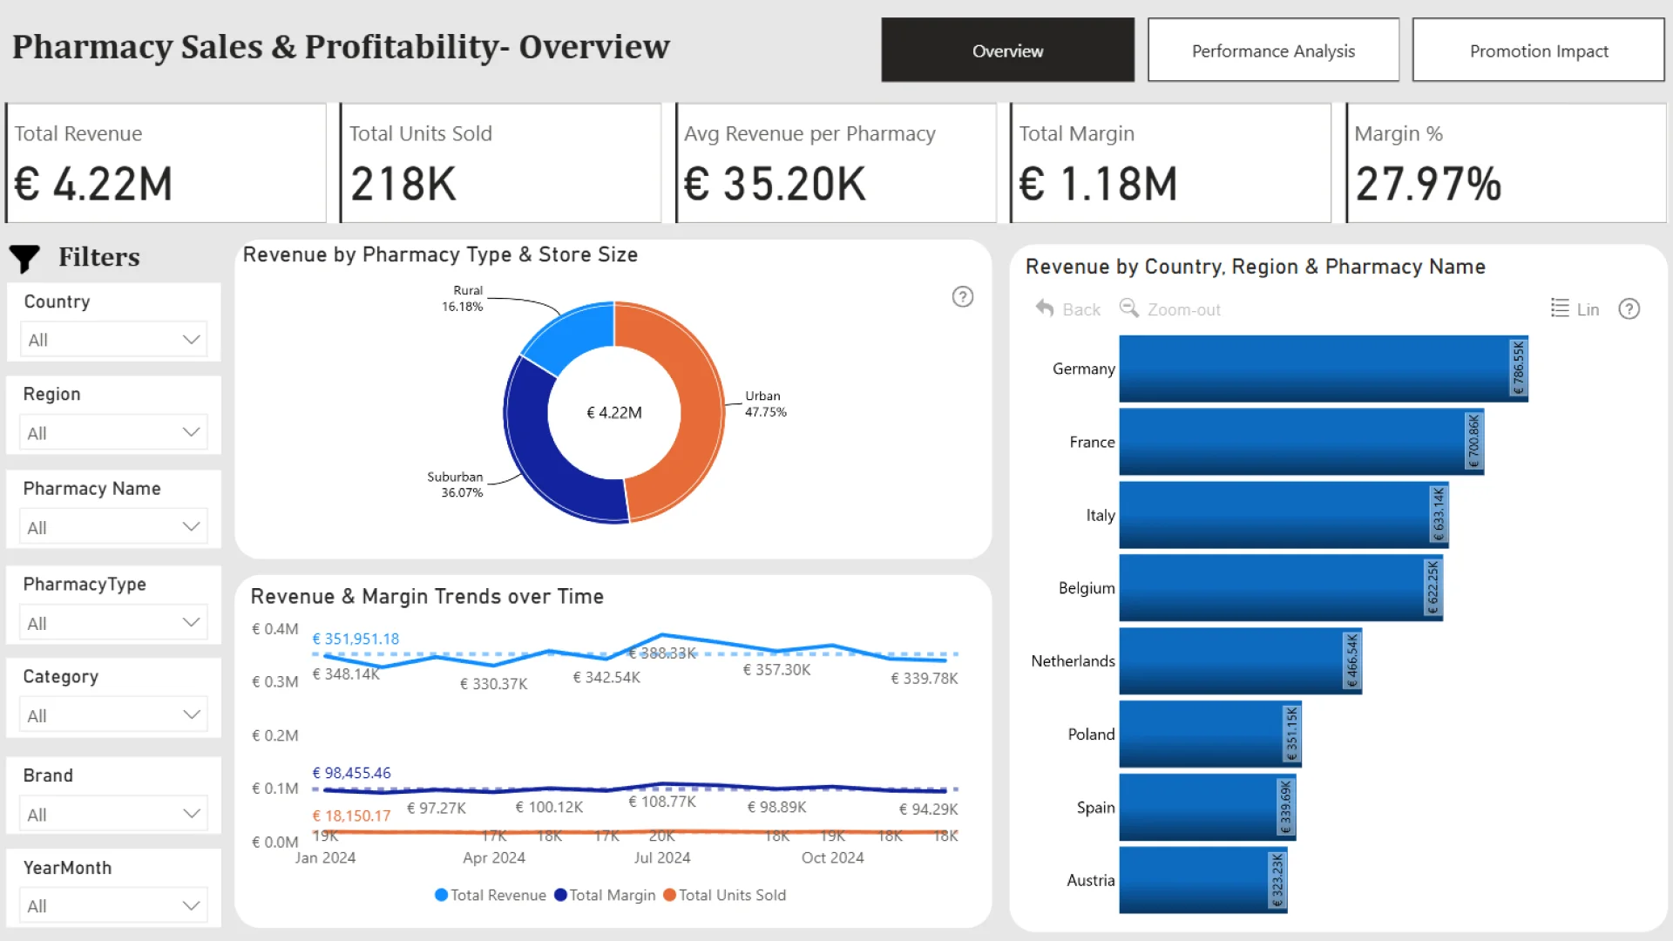Click the help icon on donut chart
The height and width of the screenshot is (941, 1673).
962,297
